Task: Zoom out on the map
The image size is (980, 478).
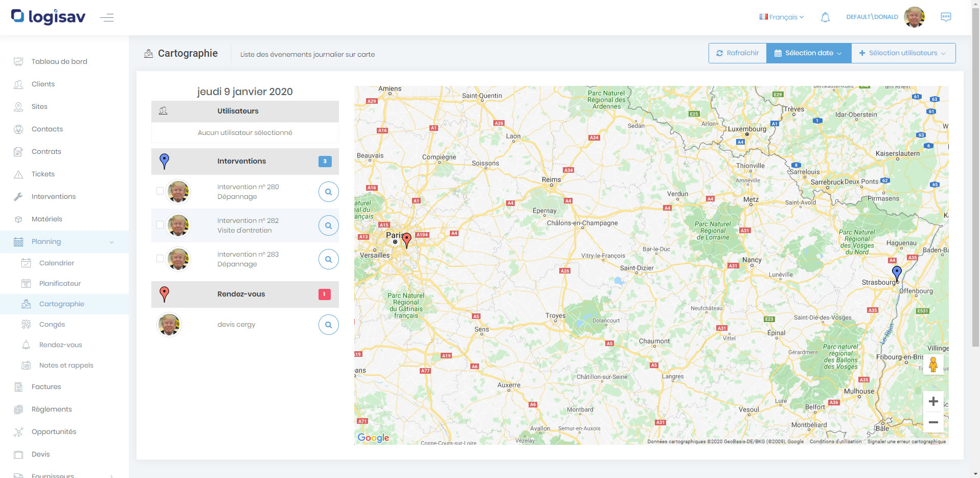Action: [x=933, y=422]
